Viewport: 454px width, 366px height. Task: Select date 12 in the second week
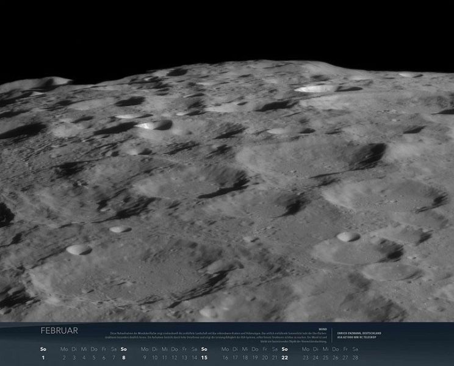click(x=175, y=357)
